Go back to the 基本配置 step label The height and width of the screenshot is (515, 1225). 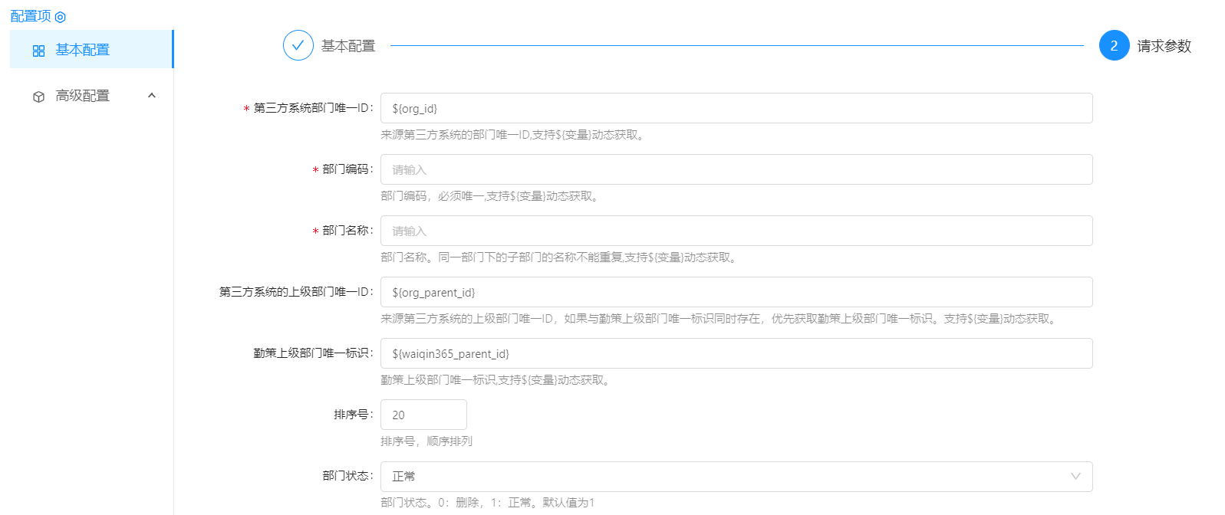348,46
